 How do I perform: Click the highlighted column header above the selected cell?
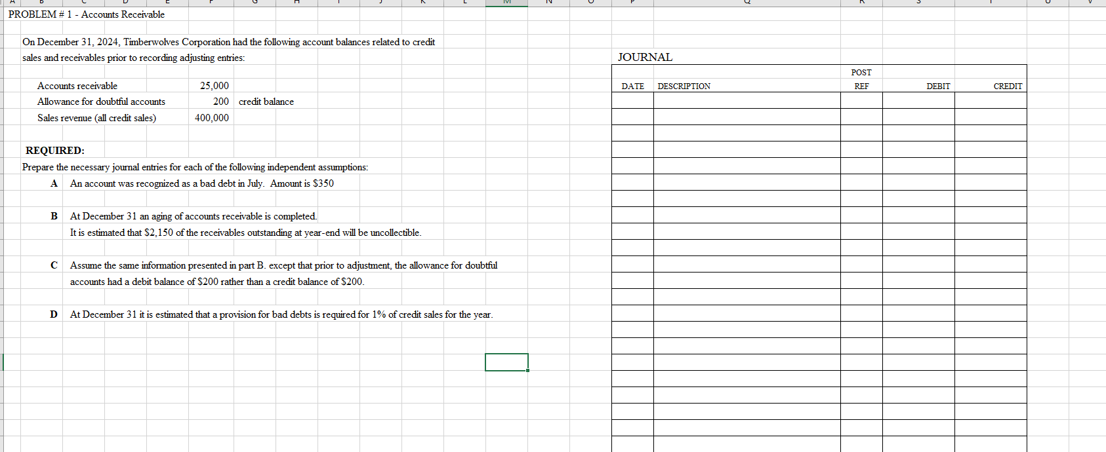click(506, 3)
